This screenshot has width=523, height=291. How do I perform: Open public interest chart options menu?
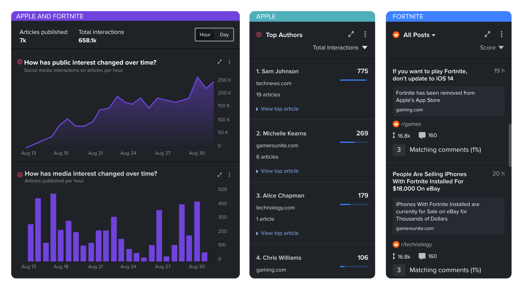tap(229, 62)
